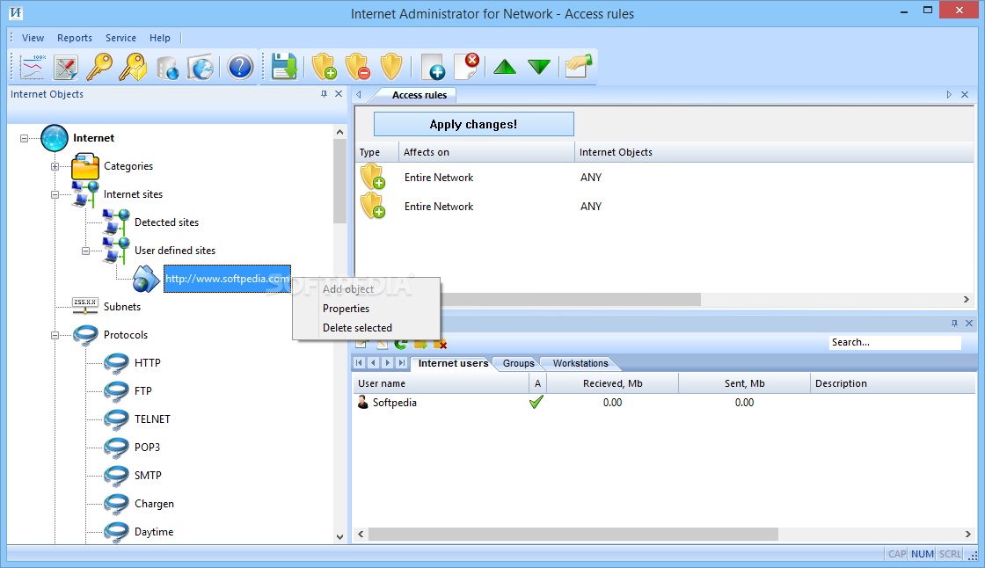985x568 pixels.
Task: Add a deny rule with shield-minus icon
Action: [x=357, y=67]
